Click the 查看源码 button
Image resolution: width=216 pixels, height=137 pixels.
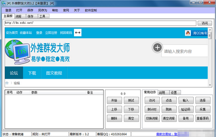tap(202, 118)
